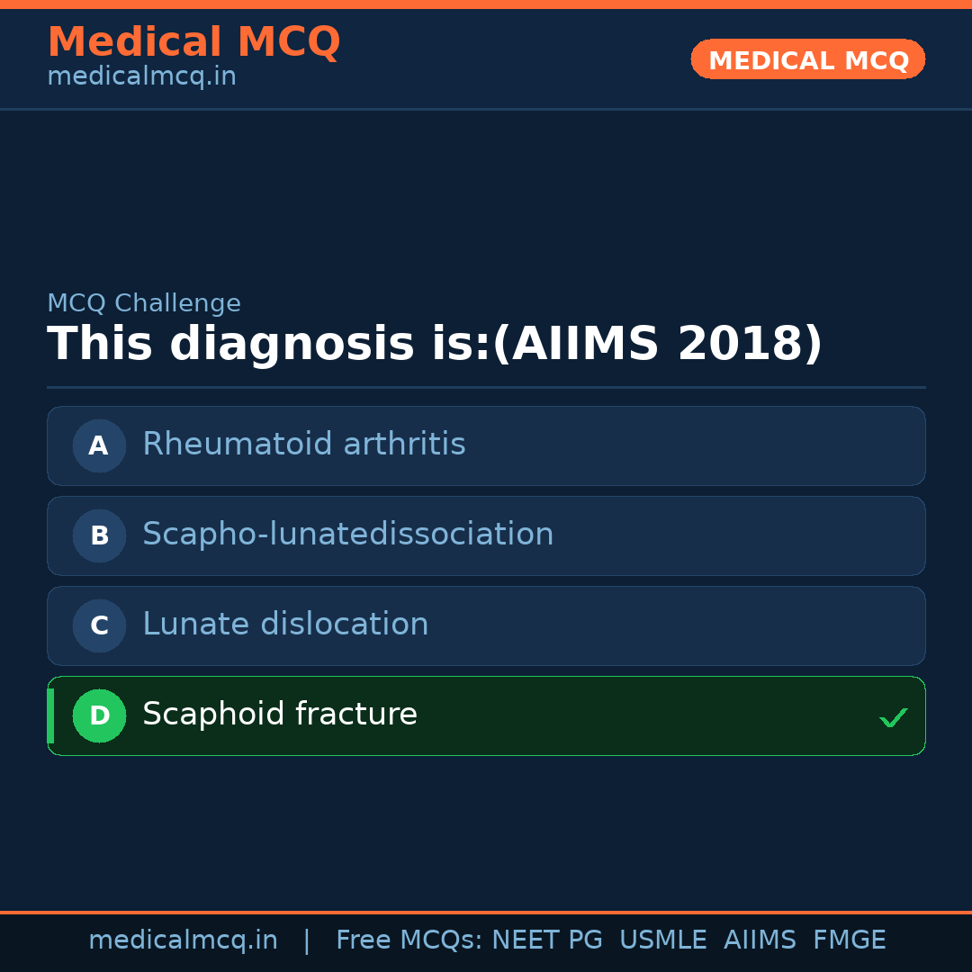Screen dimensions: 972x972
Task: Select the circled letter A icon
Action: click(99, 445)
